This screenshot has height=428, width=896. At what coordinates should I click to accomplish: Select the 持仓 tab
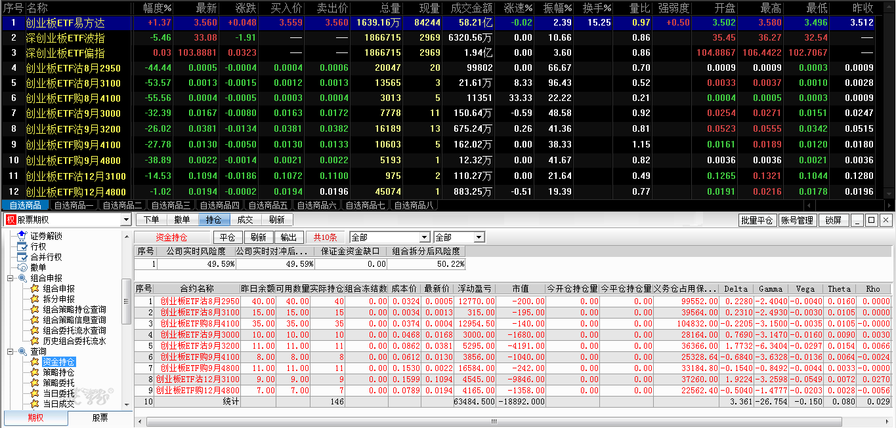(214, 220)
